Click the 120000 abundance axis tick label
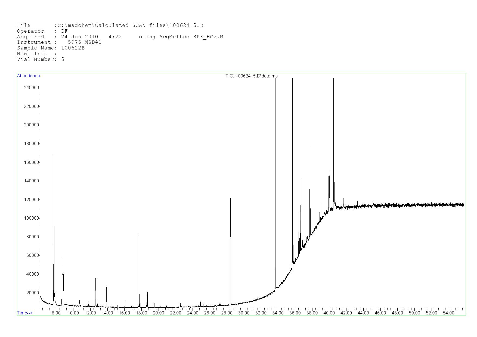This screenshot has width=477, height=337. 32,200
